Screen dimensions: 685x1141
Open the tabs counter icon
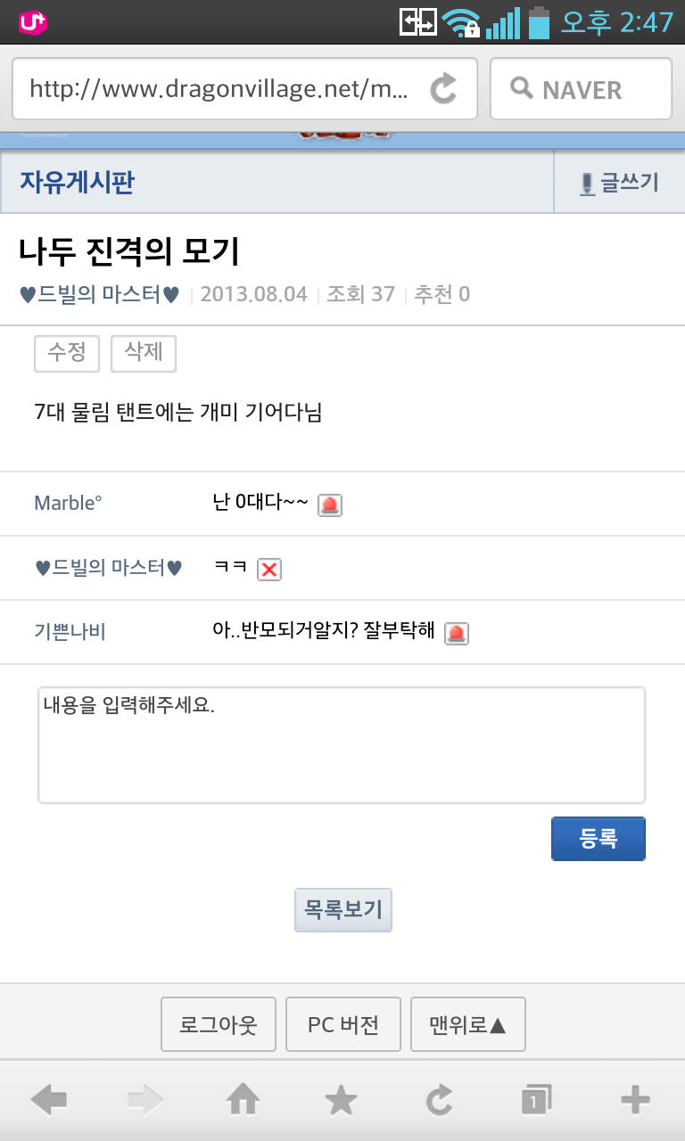[x=537, y=1101]
